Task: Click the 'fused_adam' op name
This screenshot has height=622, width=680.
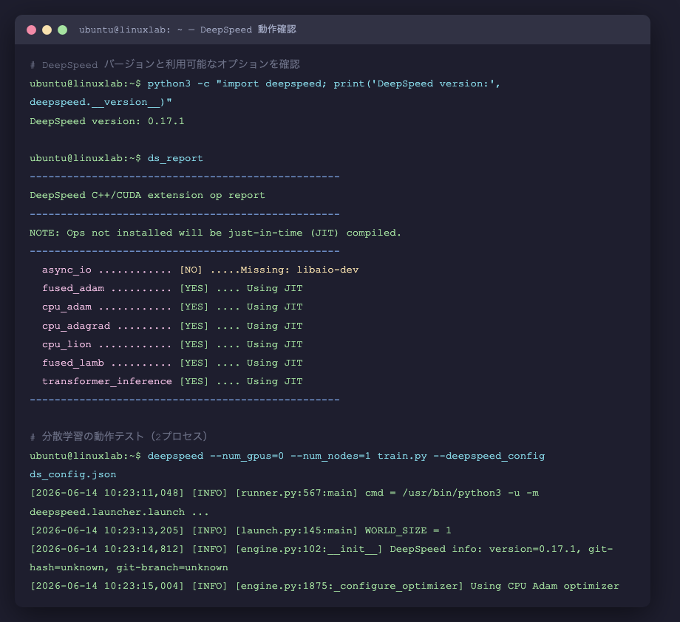Action: [73, 289]
